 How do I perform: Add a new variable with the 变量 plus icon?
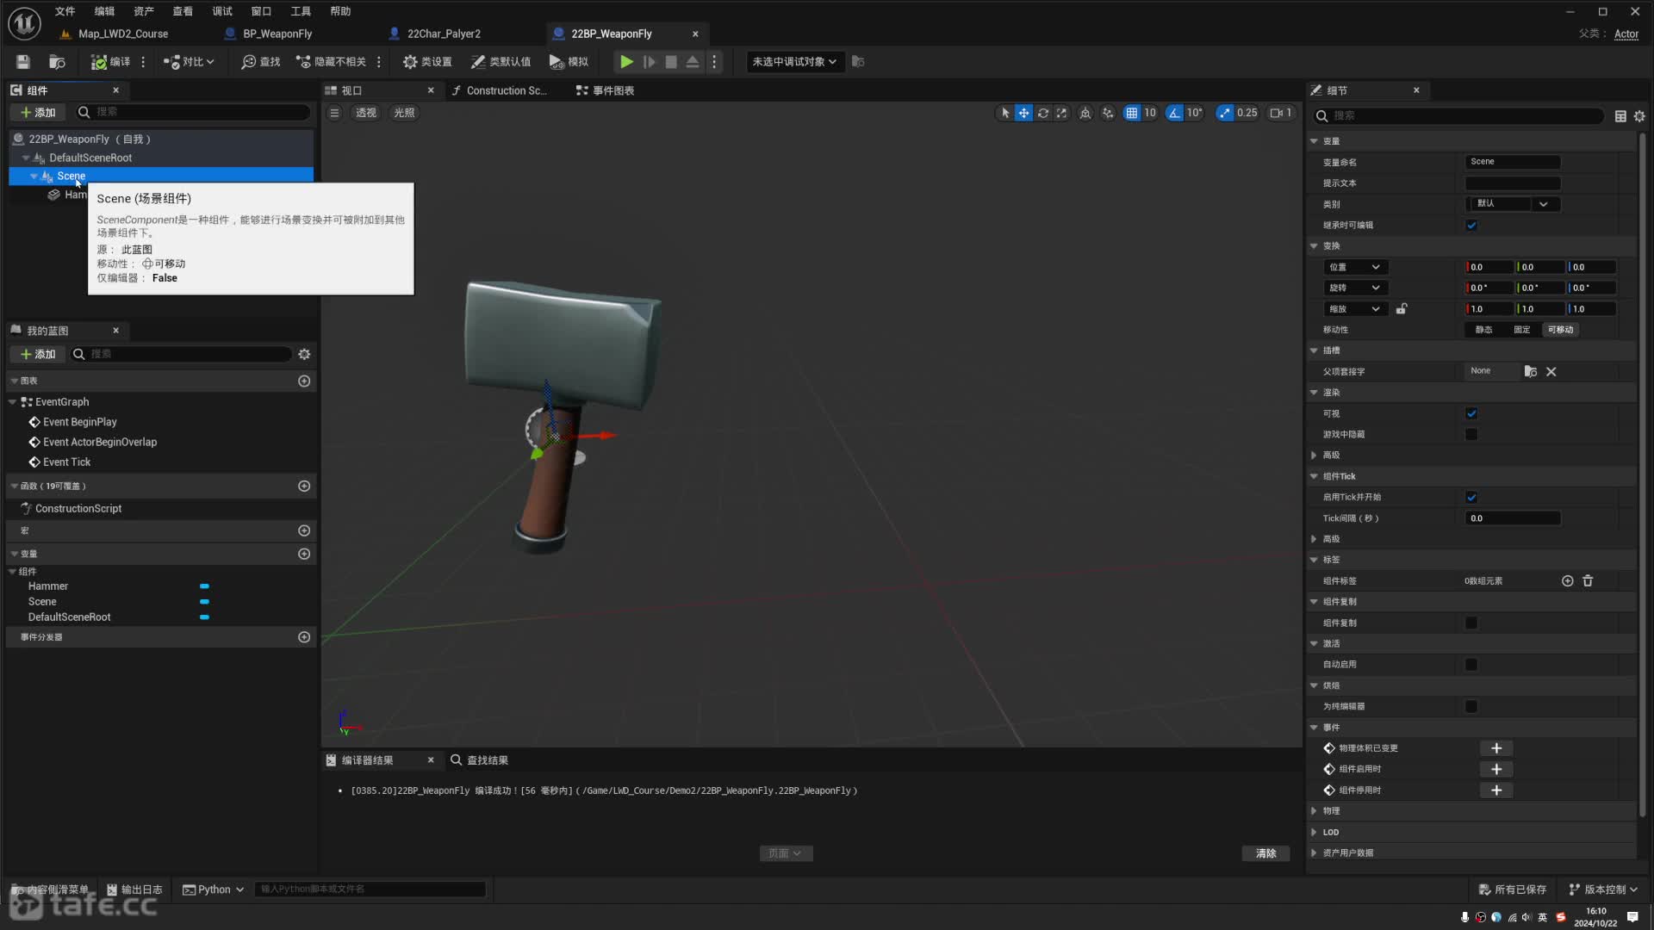(x=304, y=555)
